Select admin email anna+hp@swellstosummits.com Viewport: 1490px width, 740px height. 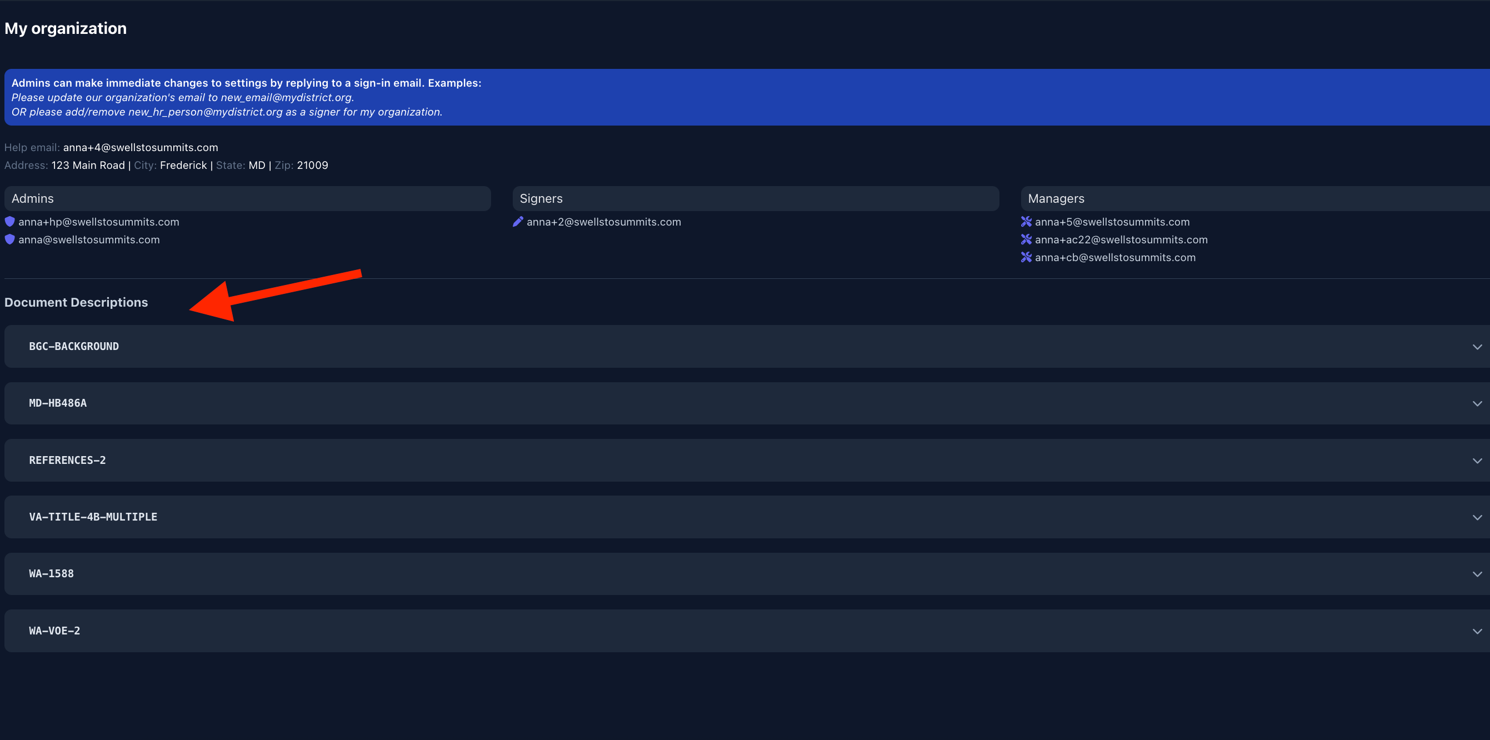[x=99, y=222]
